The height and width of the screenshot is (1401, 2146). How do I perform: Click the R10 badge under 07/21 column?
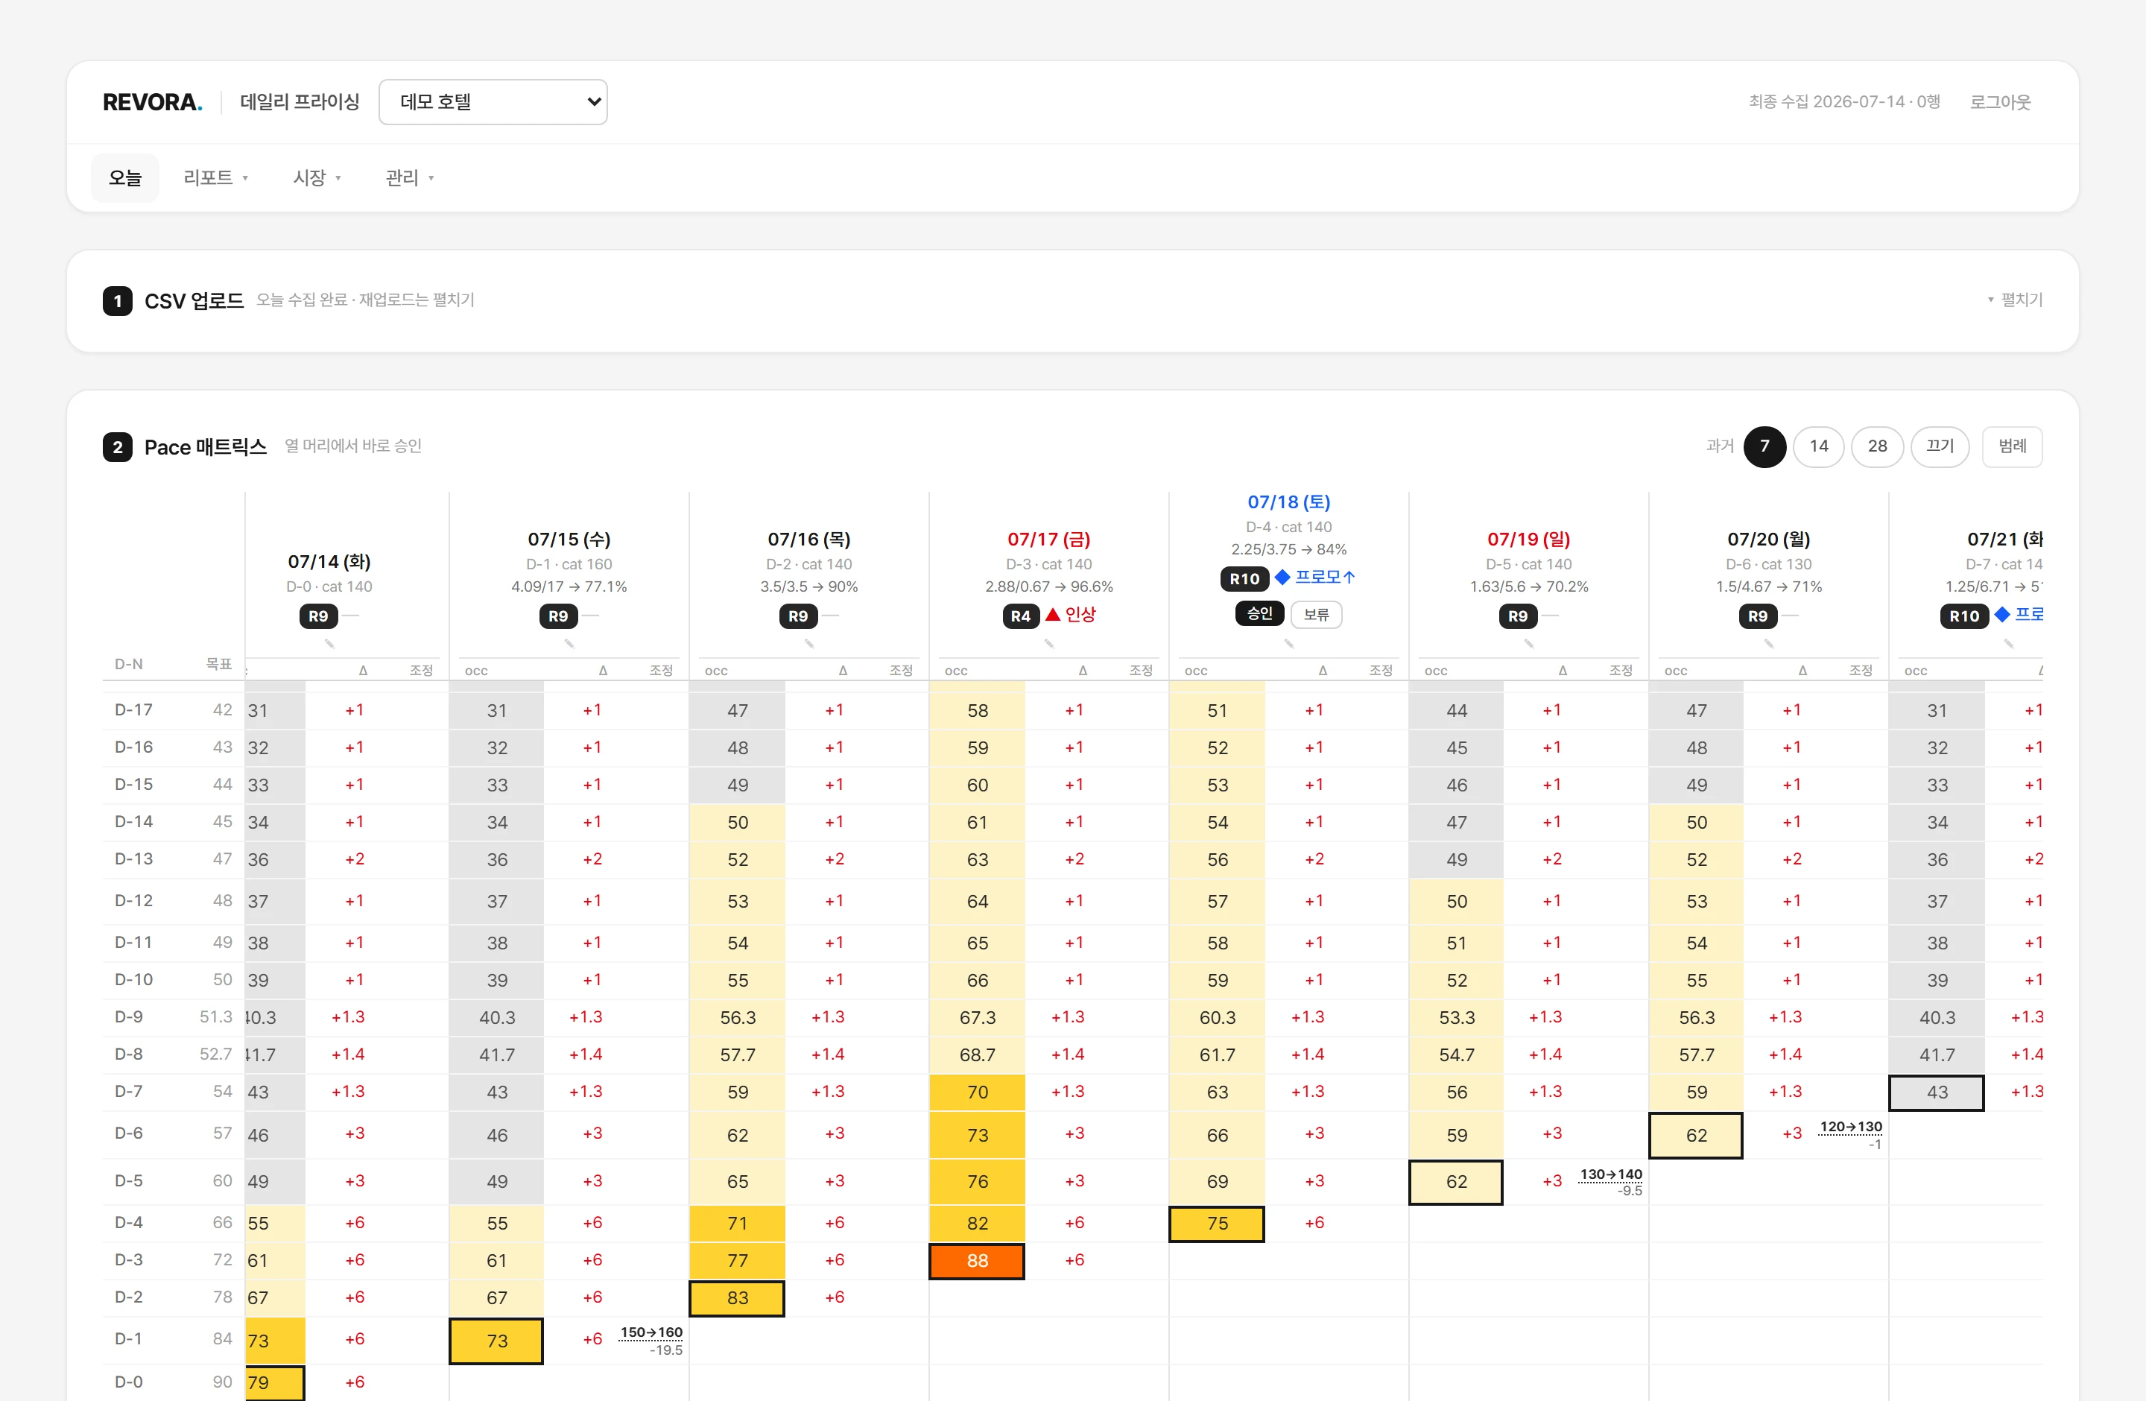1964,616
